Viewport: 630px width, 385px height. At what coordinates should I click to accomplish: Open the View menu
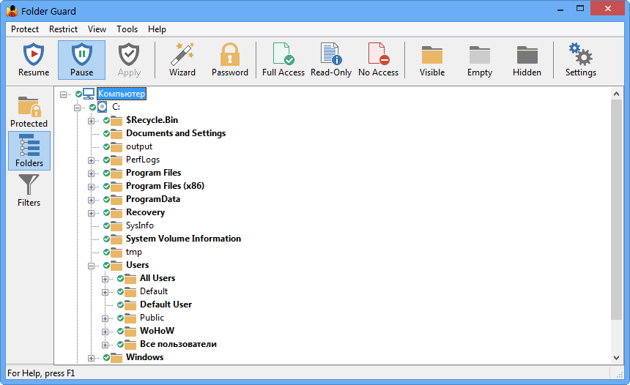pos(97,29)
